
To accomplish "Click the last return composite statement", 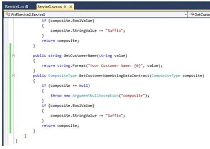I will [60, 126].
